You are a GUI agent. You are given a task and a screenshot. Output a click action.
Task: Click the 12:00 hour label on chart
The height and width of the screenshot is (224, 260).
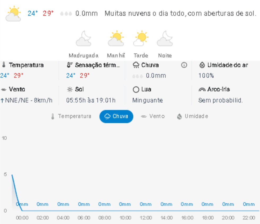pyautogui.click(x=146, y=218)
